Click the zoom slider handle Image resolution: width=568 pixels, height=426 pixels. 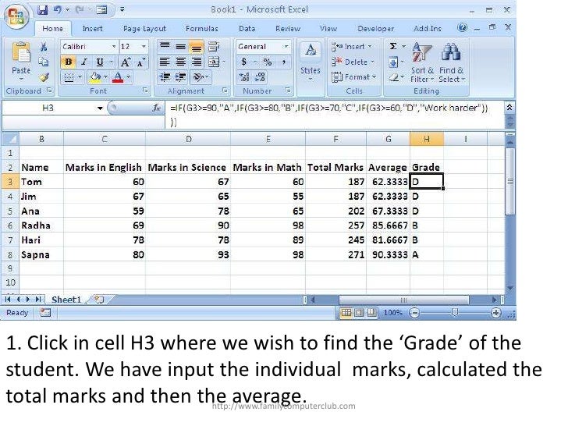coord(455,312)
